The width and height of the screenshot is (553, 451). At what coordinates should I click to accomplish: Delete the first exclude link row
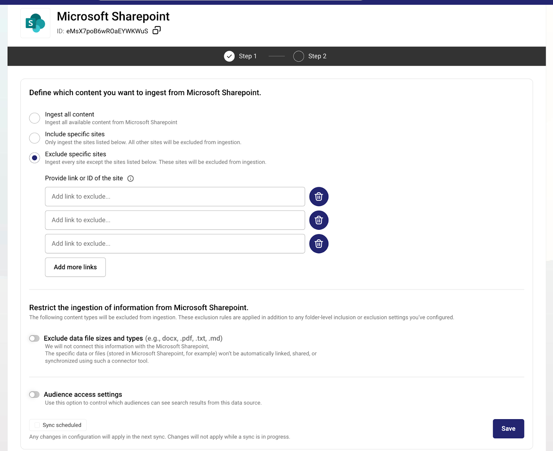click(319, 197)
